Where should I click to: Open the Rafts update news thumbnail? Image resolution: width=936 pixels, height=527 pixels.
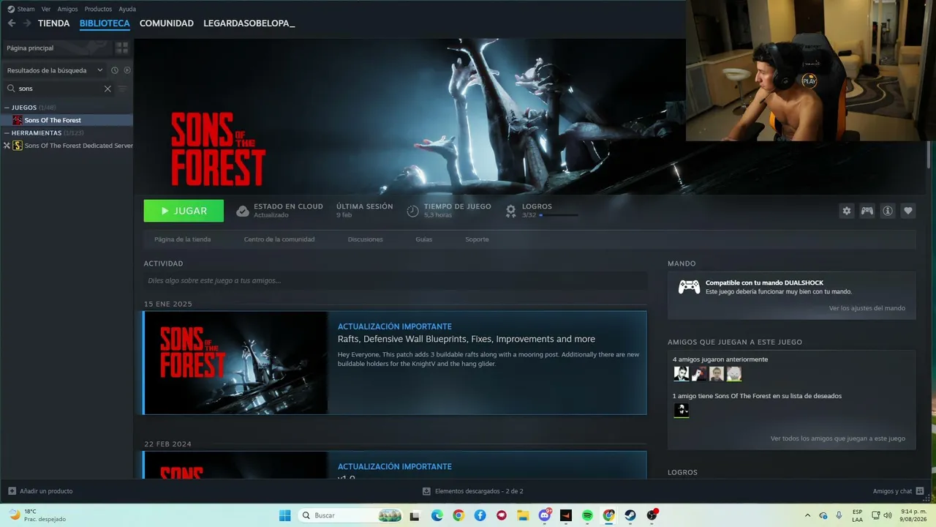pos(236,363)
